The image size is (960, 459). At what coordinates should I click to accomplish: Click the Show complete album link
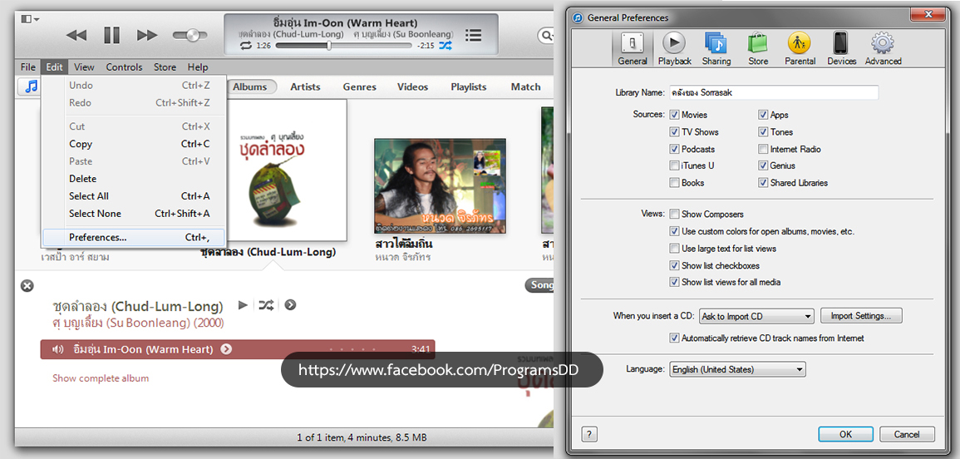click(x=101, y=378)
